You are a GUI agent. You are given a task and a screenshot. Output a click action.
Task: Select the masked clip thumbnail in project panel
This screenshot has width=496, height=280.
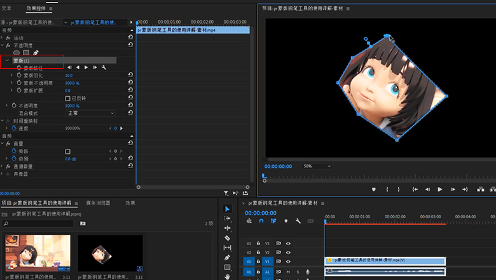click(111, 253)
